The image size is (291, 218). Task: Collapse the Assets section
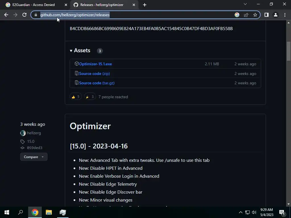pyautogui.click(x=80, y=51)
